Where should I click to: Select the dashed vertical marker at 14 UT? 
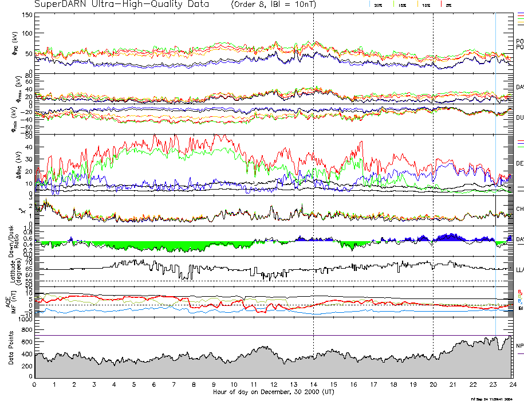[x=313, y=172]
